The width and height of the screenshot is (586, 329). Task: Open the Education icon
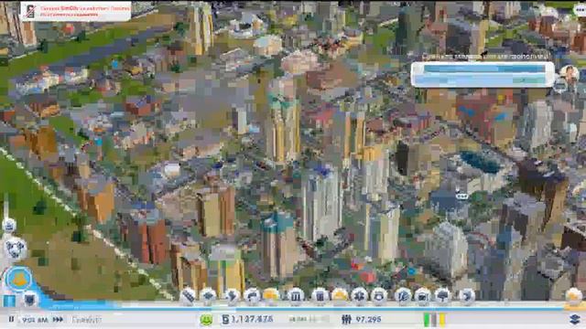[403, 296]
